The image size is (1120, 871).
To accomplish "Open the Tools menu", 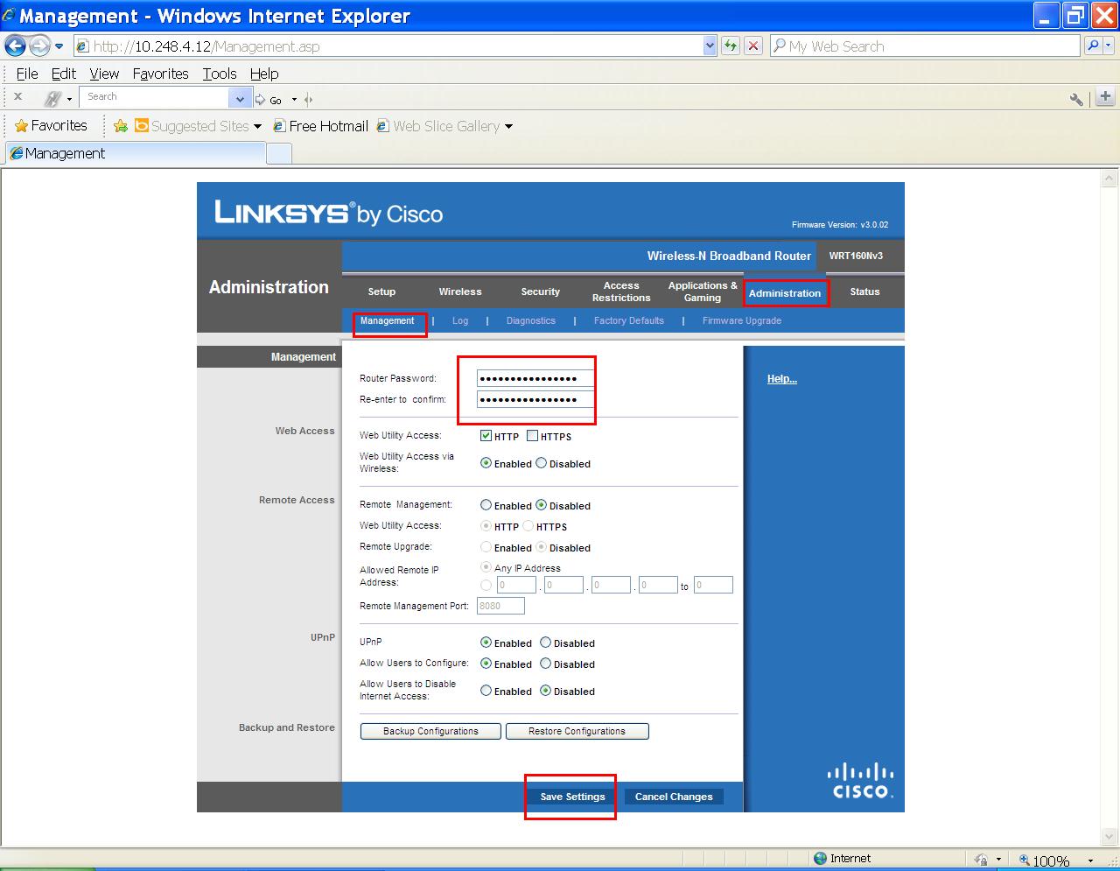I will (x=219, y=74).
